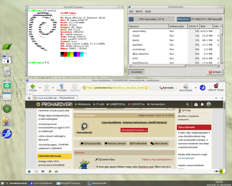Open the bell notifications icon
Screen dimensions: 232x186
(x=202, y=104)
